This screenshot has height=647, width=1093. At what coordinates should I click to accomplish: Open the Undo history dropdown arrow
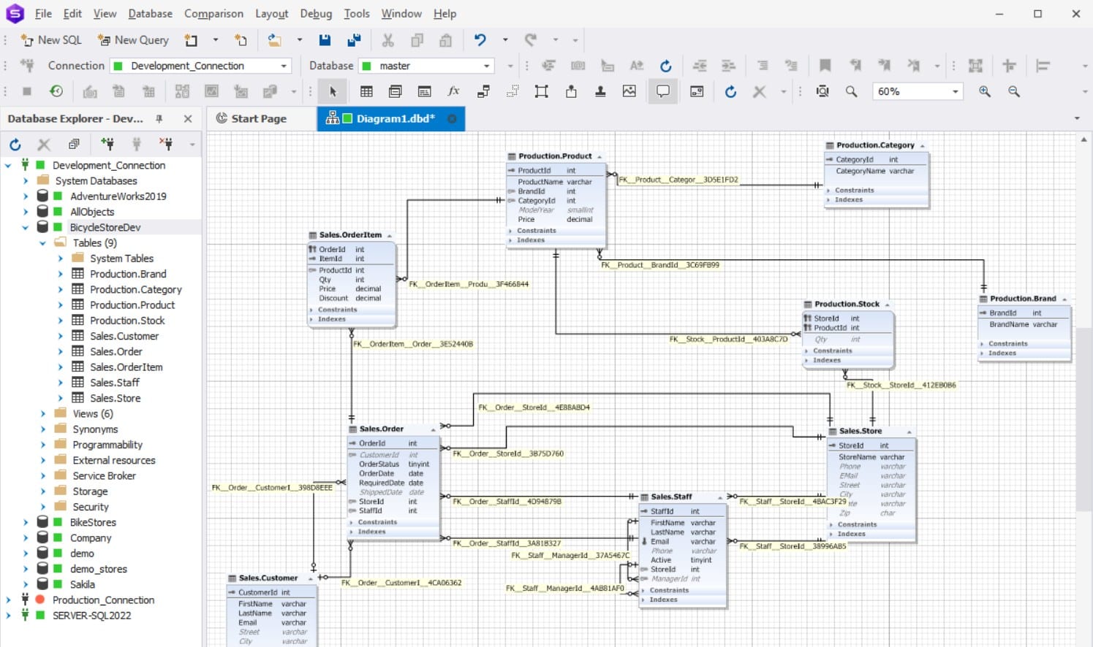click(505, 40)
